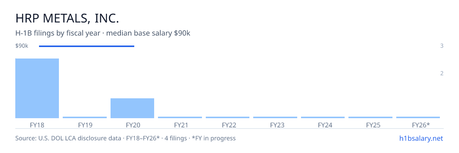The height and width of the screenshot is (153, 459).
Task: Click the source disclosure footnote text
Action: click(125, 138)
